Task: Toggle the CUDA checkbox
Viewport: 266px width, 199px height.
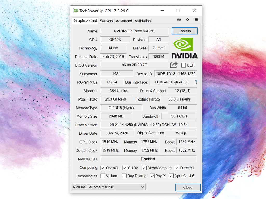Action: pyautogui.click(x=125, y=168)
